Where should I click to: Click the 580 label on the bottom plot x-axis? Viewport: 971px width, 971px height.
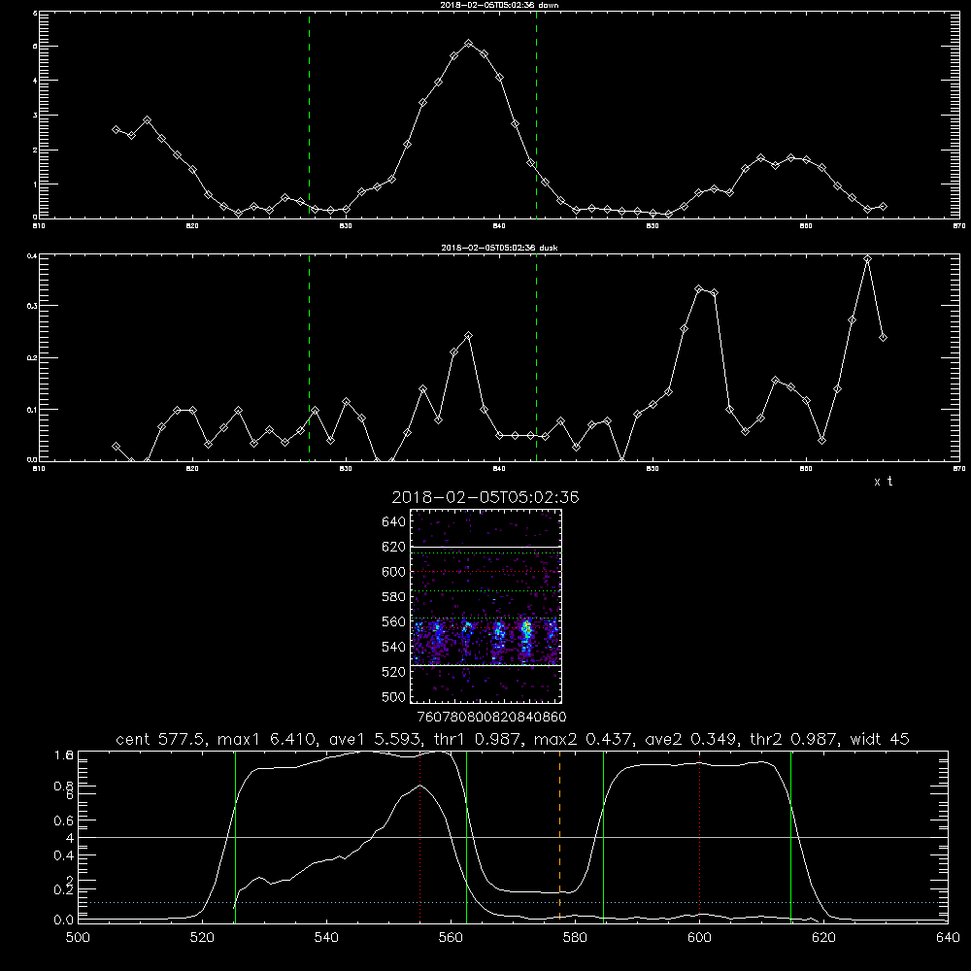[x=575, y=937]
